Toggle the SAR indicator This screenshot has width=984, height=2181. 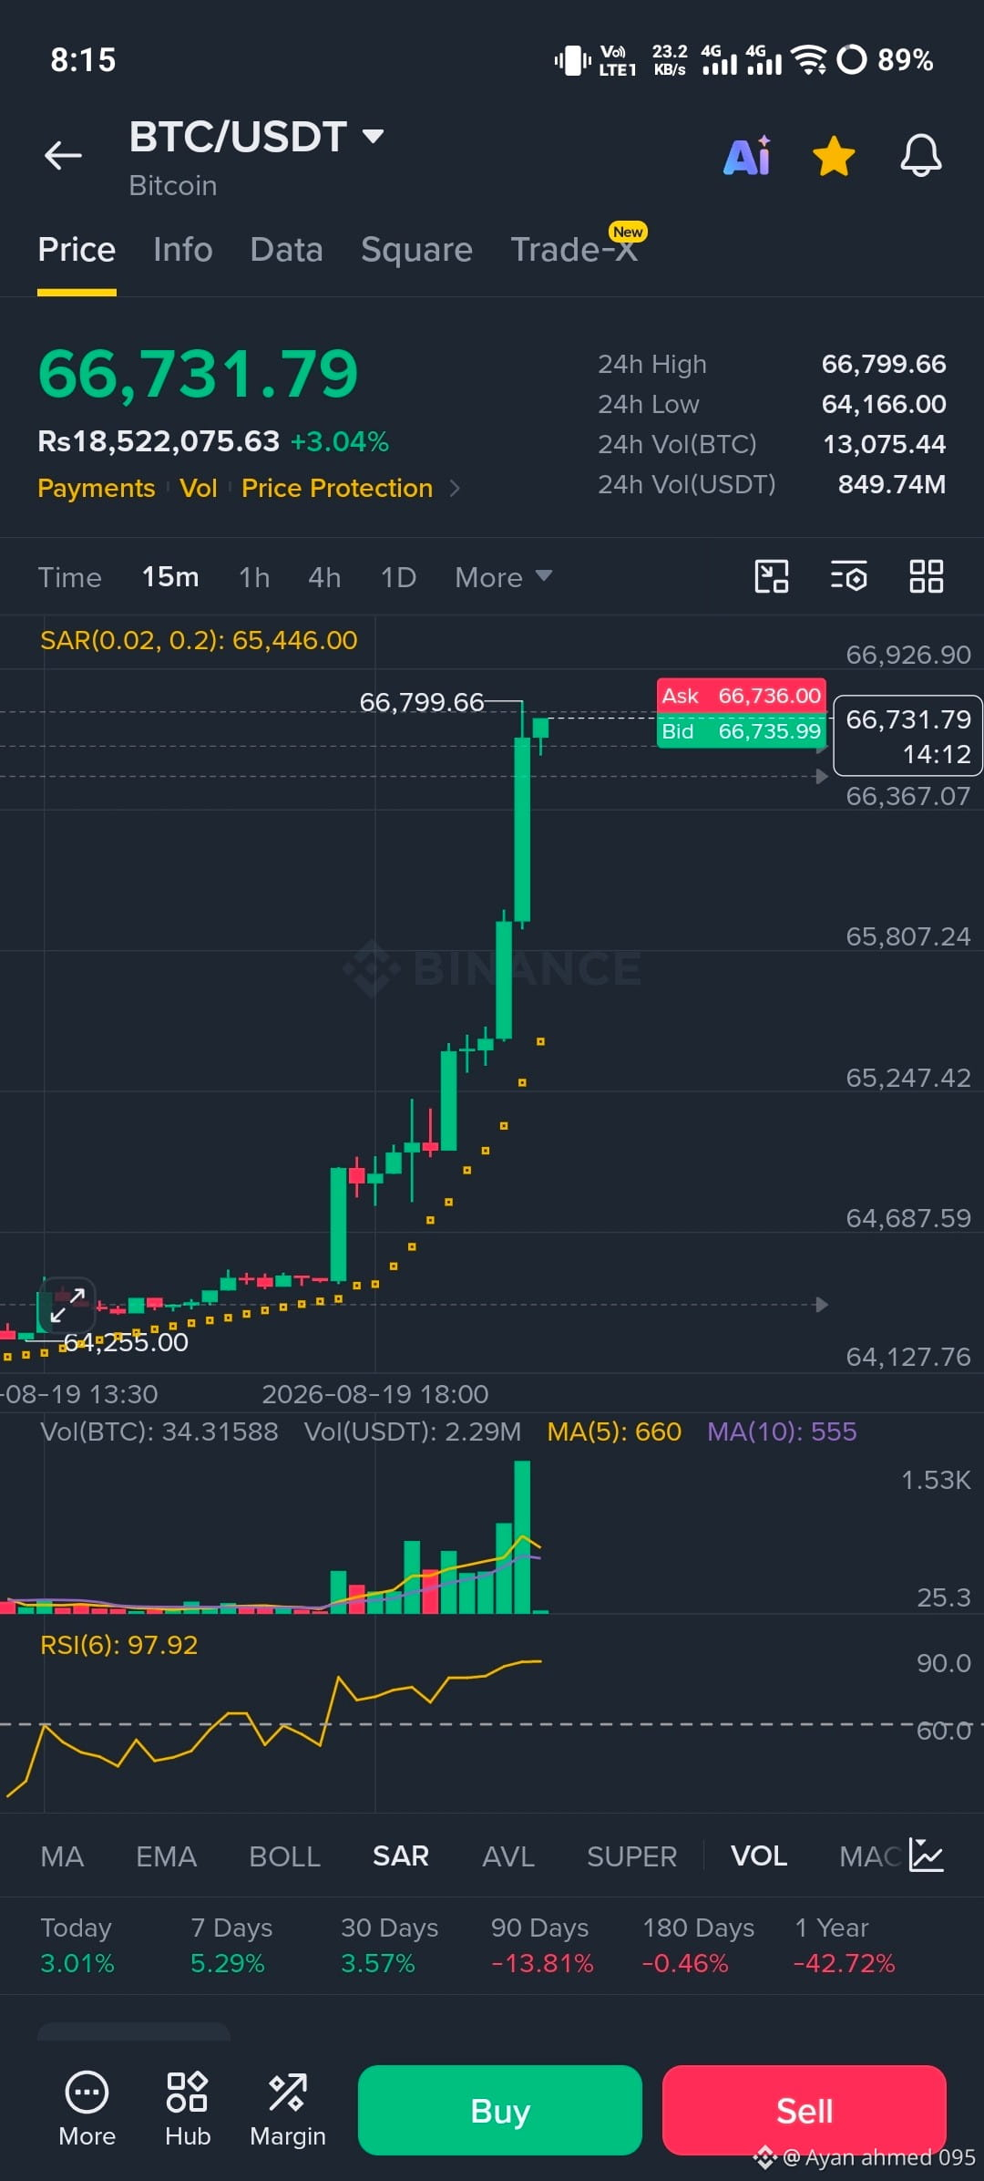coord(400,1856)
